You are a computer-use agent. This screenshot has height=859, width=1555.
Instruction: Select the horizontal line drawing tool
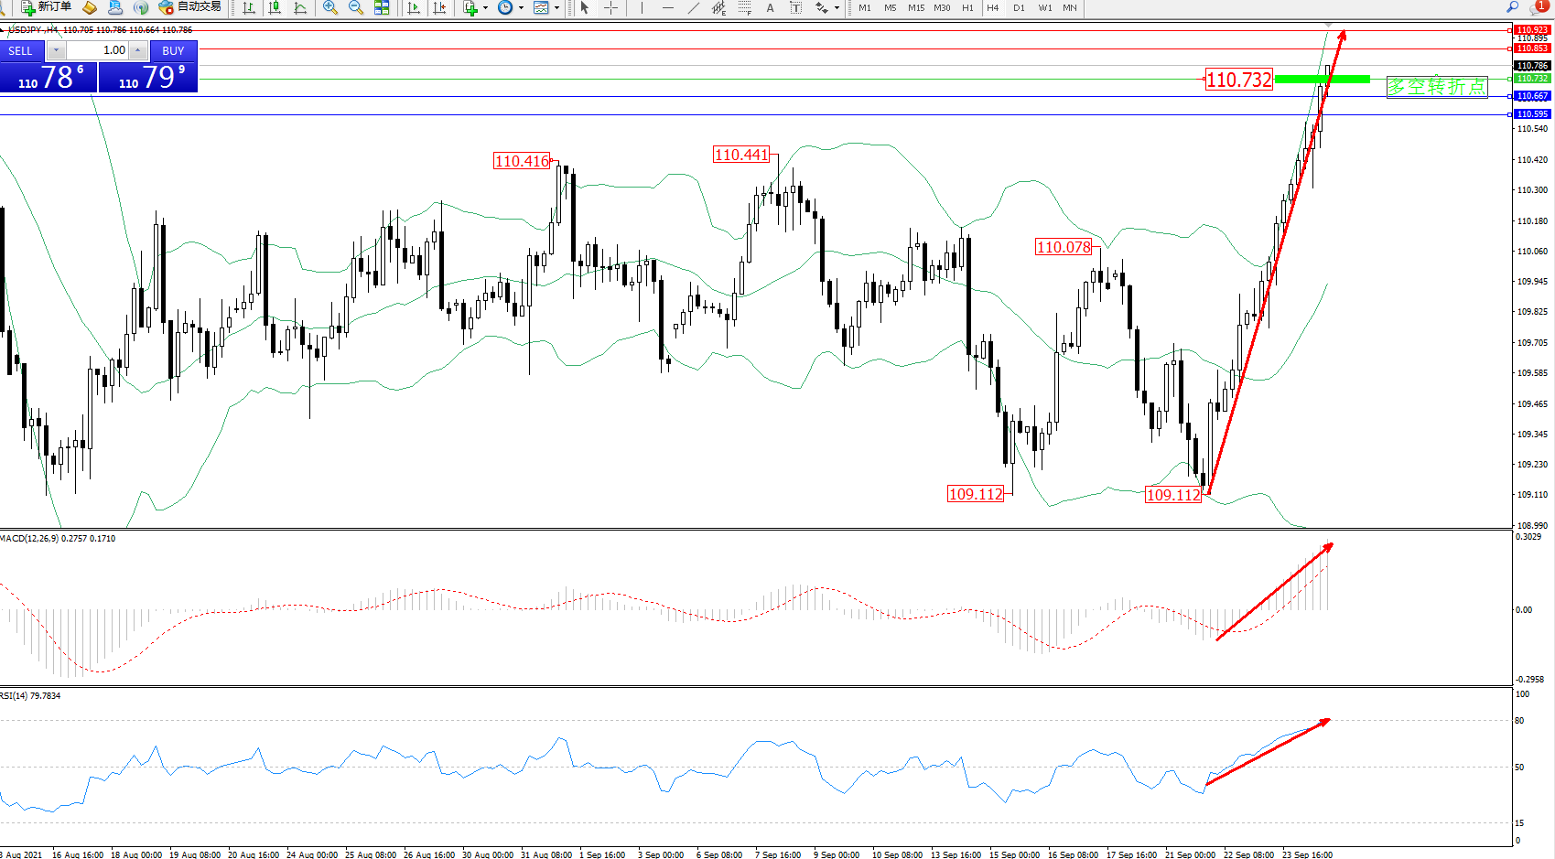click(668, 7)
